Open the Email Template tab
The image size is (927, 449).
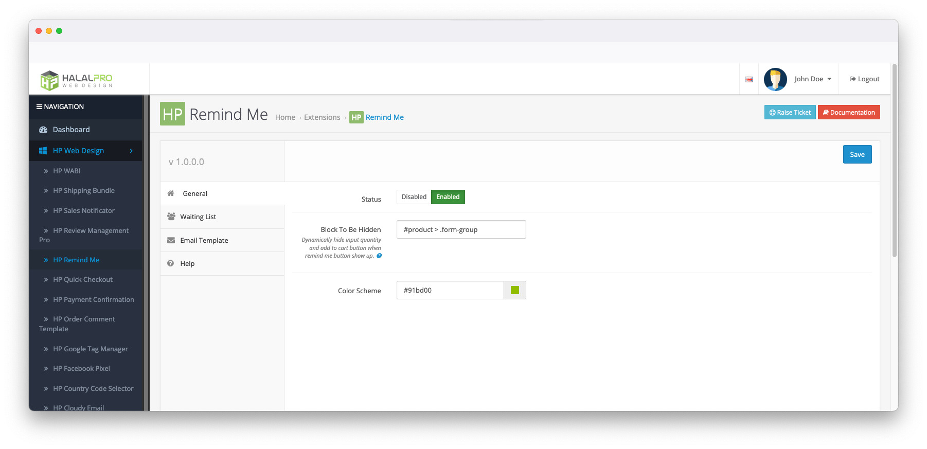(x=222, y=240)
